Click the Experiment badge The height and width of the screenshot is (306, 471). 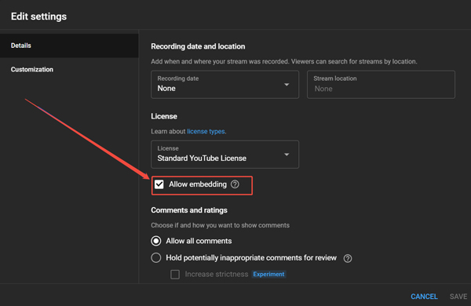[x=268, y=274]
